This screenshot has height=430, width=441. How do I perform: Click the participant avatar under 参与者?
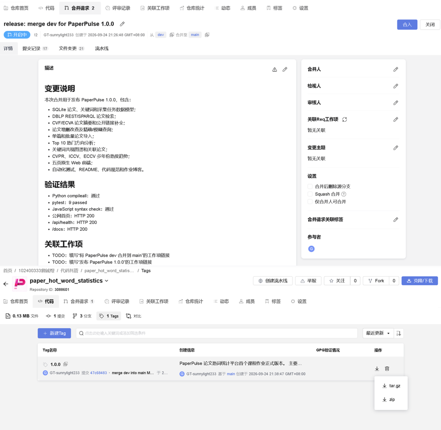point(311,249)
